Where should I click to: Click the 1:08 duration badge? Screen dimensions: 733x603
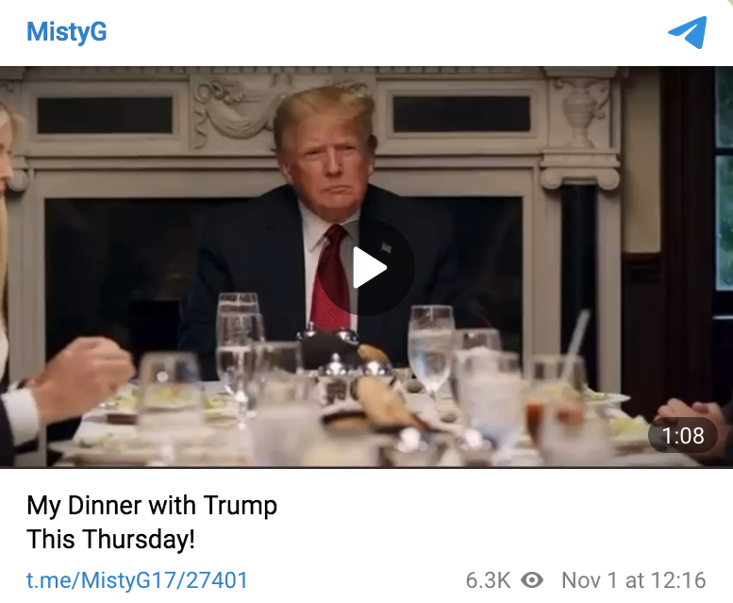click(x=682, y=435)
